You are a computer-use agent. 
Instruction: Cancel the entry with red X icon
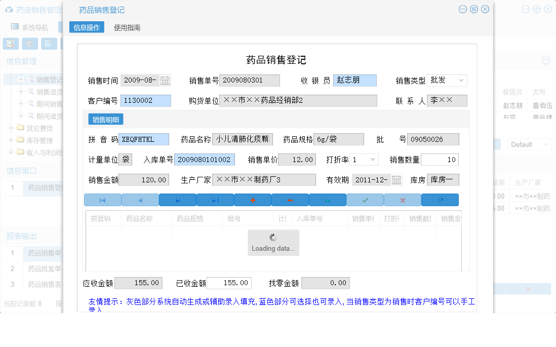click(402, 200)
